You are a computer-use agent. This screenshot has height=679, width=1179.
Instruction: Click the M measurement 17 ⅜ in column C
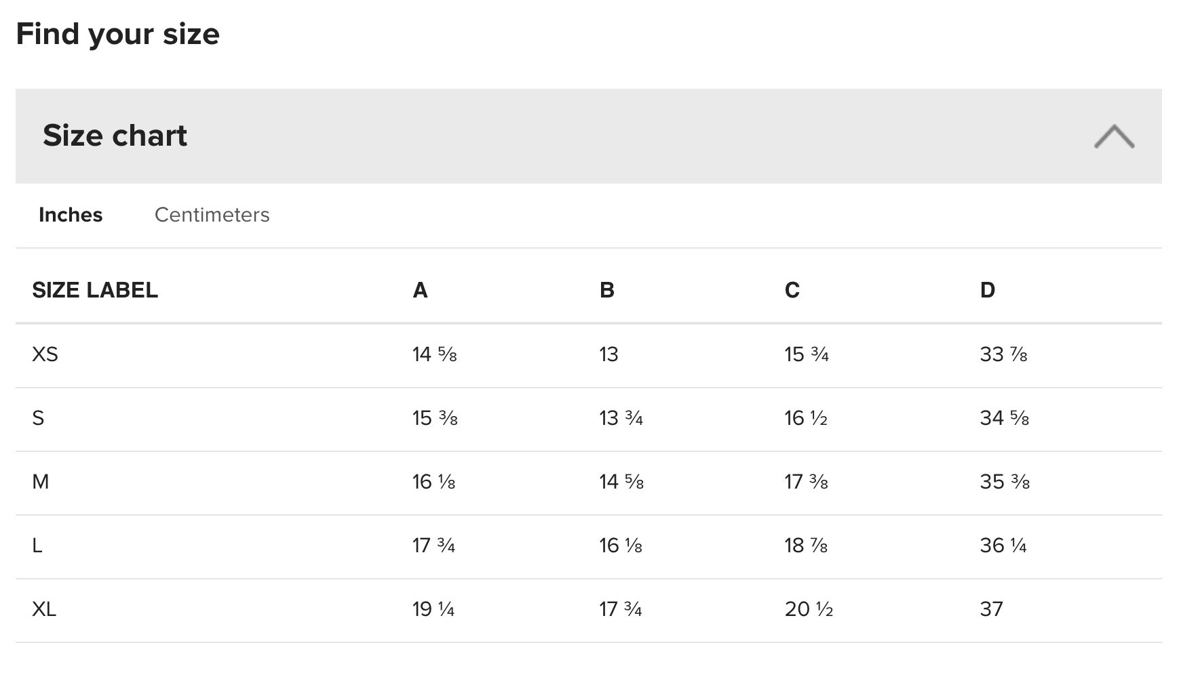[x=806, y=482]
